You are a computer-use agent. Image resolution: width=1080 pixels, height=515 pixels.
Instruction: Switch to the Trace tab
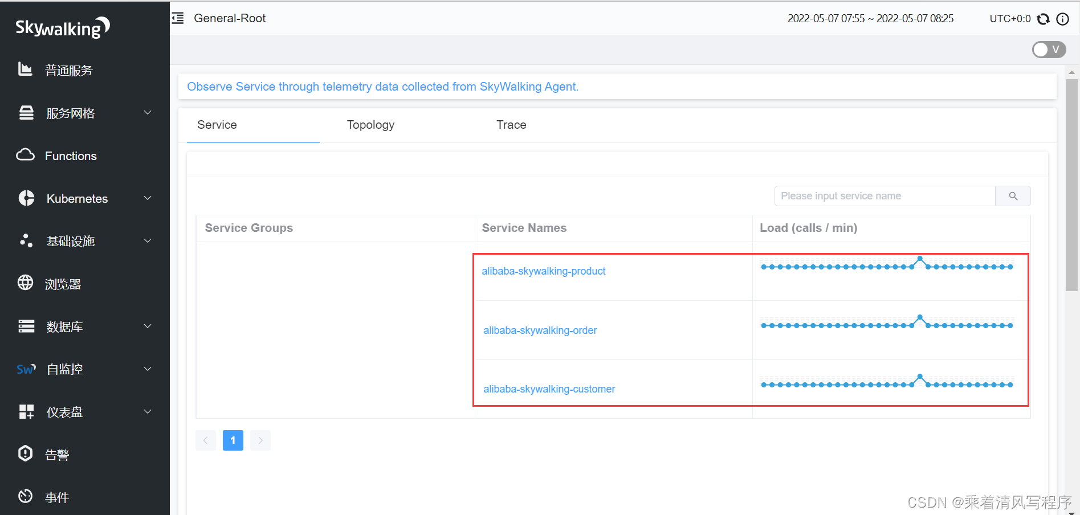(511, 125)
